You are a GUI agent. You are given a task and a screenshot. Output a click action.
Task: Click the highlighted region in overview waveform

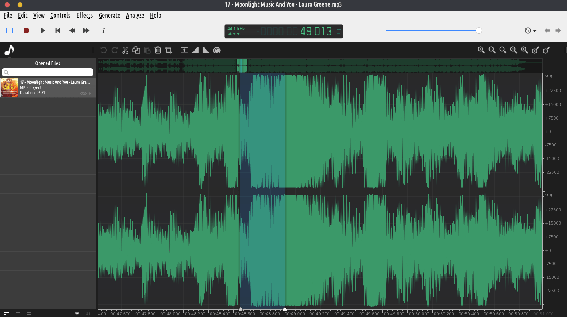point(242,65)
